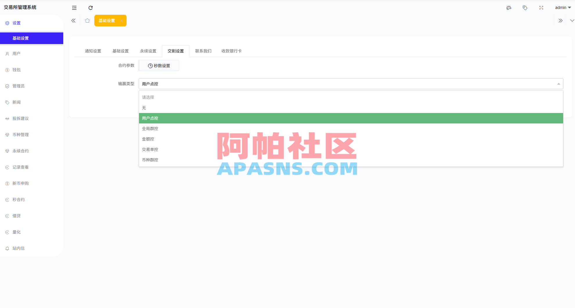Click the 秒数设置 clock button
The height and width of the screenshot is (308, 575).
[159, 65]
